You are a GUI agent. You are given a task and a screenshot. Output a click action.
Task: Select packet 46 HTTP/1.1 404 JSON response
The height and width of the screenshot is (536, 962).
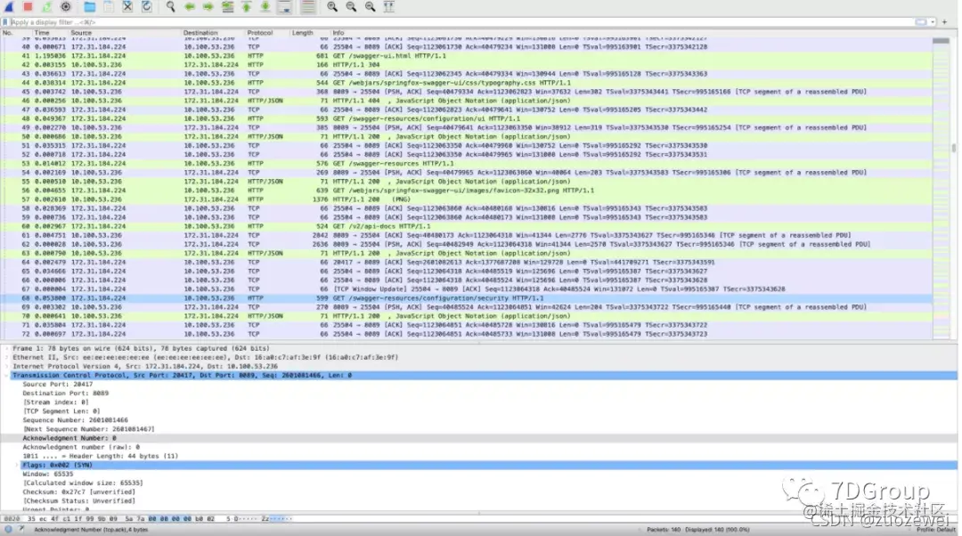[466, 101]
